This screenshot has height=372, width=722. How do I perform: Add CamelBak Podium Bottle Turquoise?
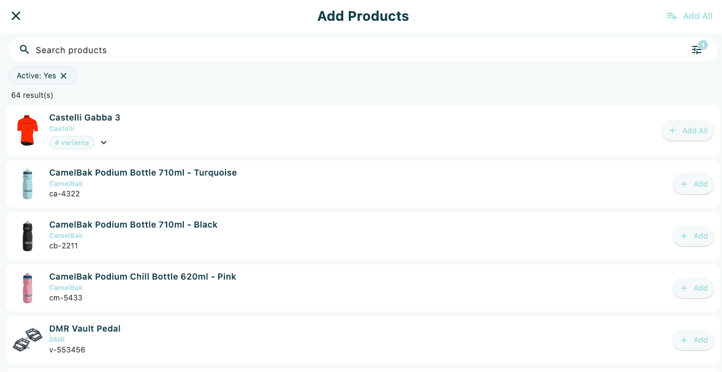[x=693, y=184]
